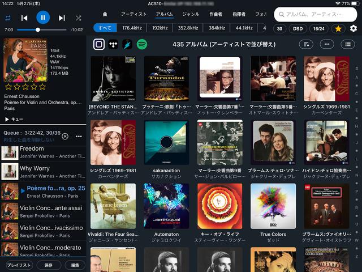This screenshot has height=272, width=362.
Task: Open the 指揮者 tab
Action: [x=239, y=14]
